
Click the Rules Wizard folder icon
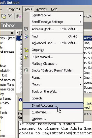[x=26, y=57]
